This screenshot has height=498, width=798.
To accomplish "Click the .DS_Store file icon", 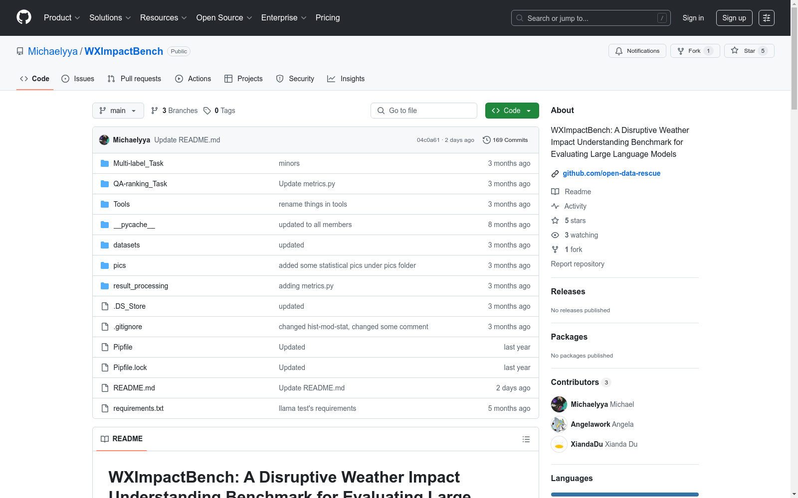I will [105, 306].
